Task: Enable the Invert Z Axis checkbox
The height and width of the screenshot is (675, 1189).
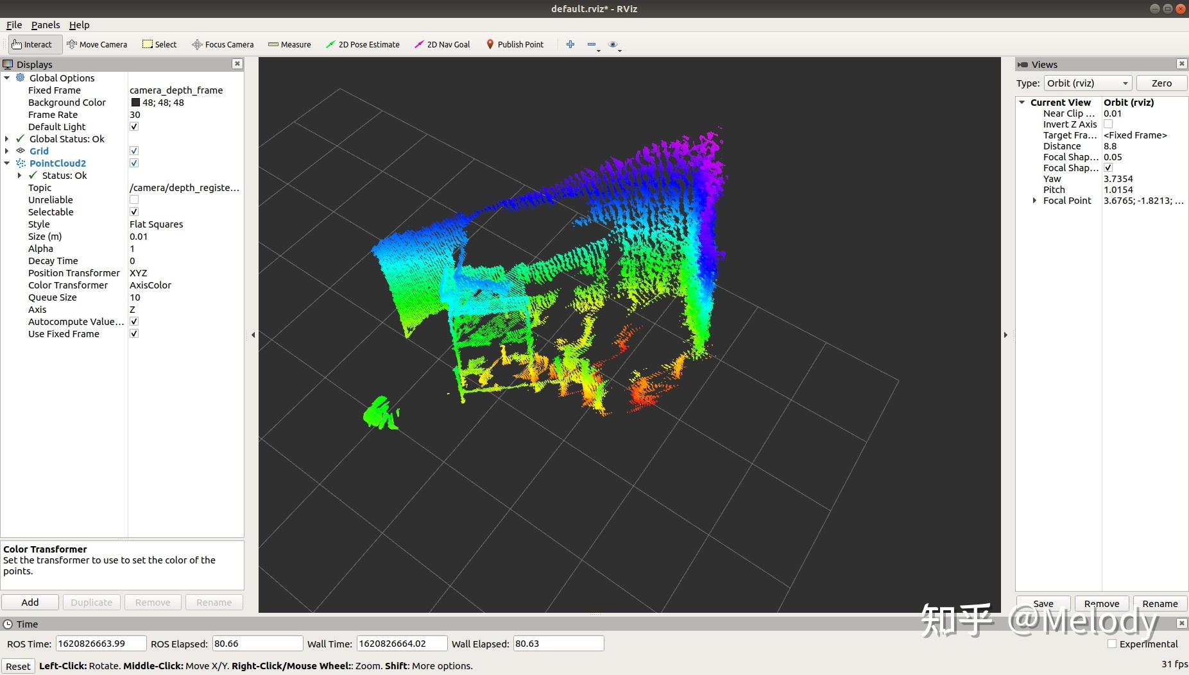Action: coord(1108,124)
